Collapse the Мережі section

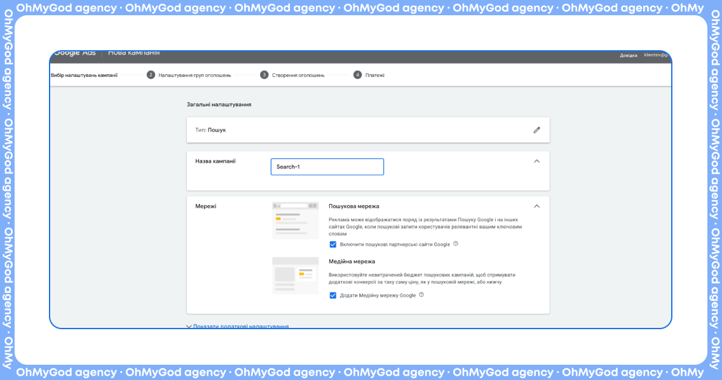536,207
